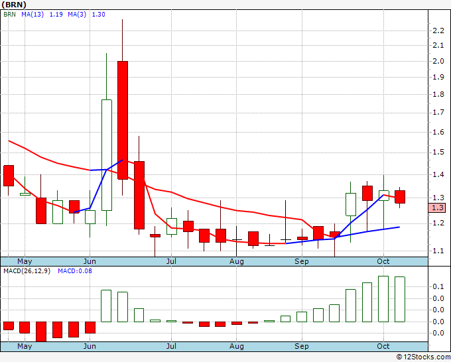Click Jul on the price chart axis
Image resolution: width=451 pixels, height=362 pixels.
tap(171, 261)
